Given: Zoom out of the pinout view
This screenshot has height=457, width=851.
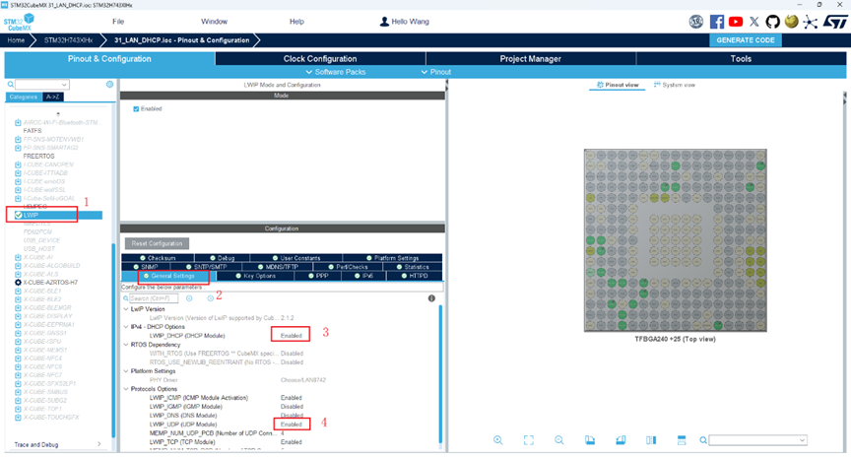Looking at the screenshot, I should (x=559, y=440).
